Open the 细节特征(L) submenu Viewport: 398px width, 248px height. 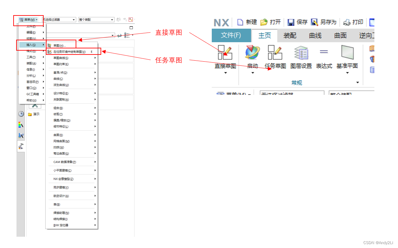point(71,126)
